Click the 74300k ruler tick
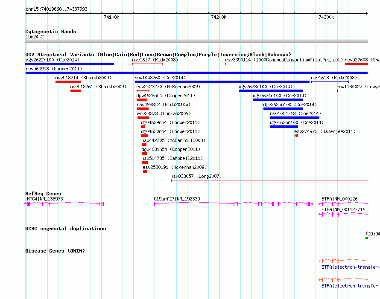The image size is (380, 299). (326, 17)
